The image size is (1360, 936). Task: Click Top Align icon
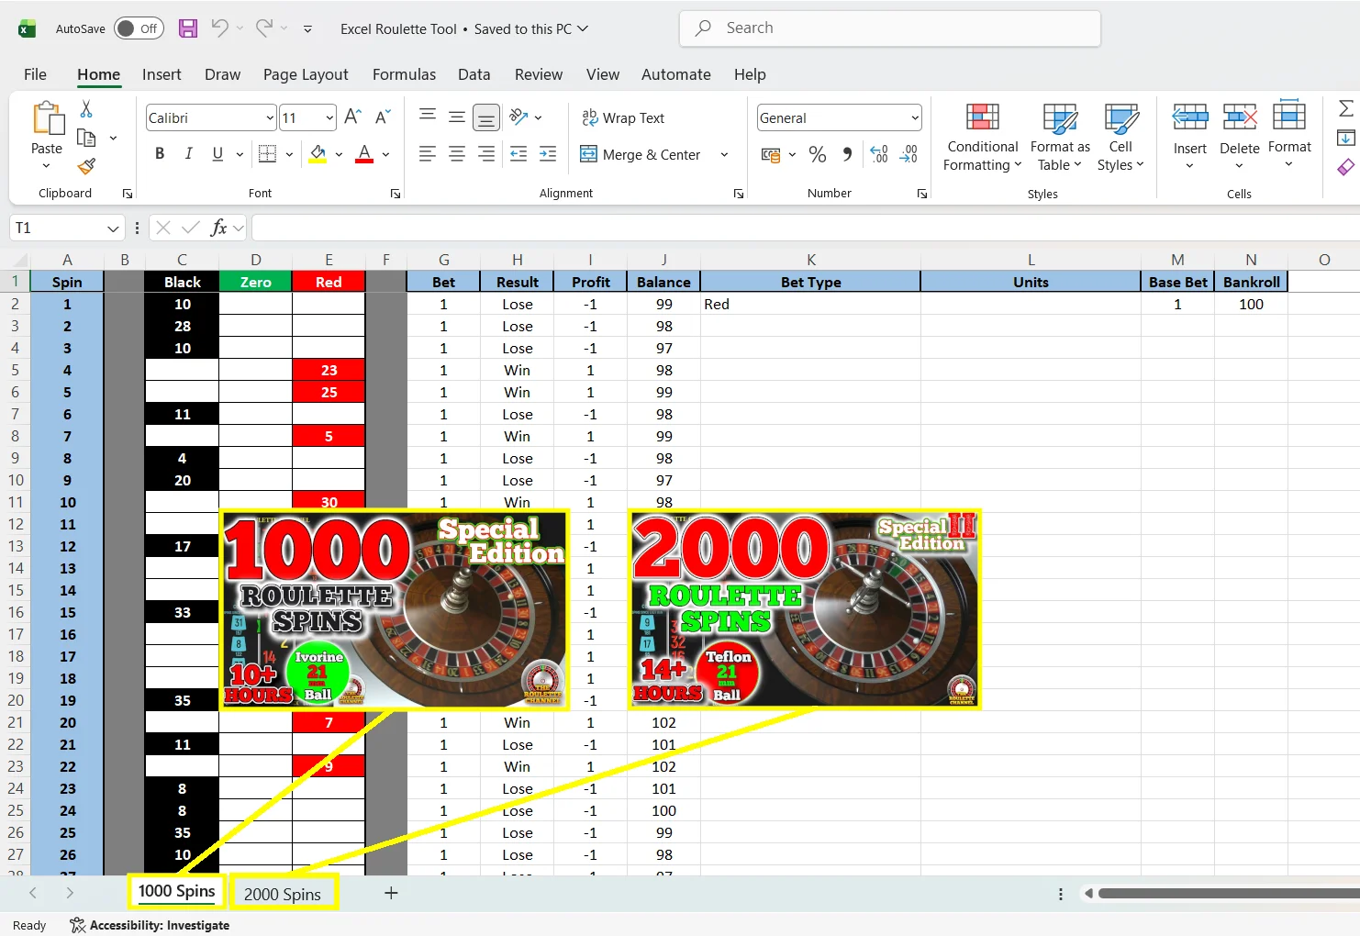pos(428,117)
